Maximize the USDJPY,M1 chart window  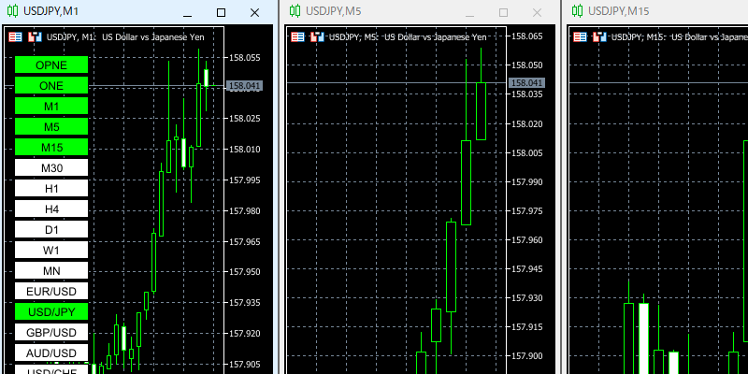coord(221,12)
